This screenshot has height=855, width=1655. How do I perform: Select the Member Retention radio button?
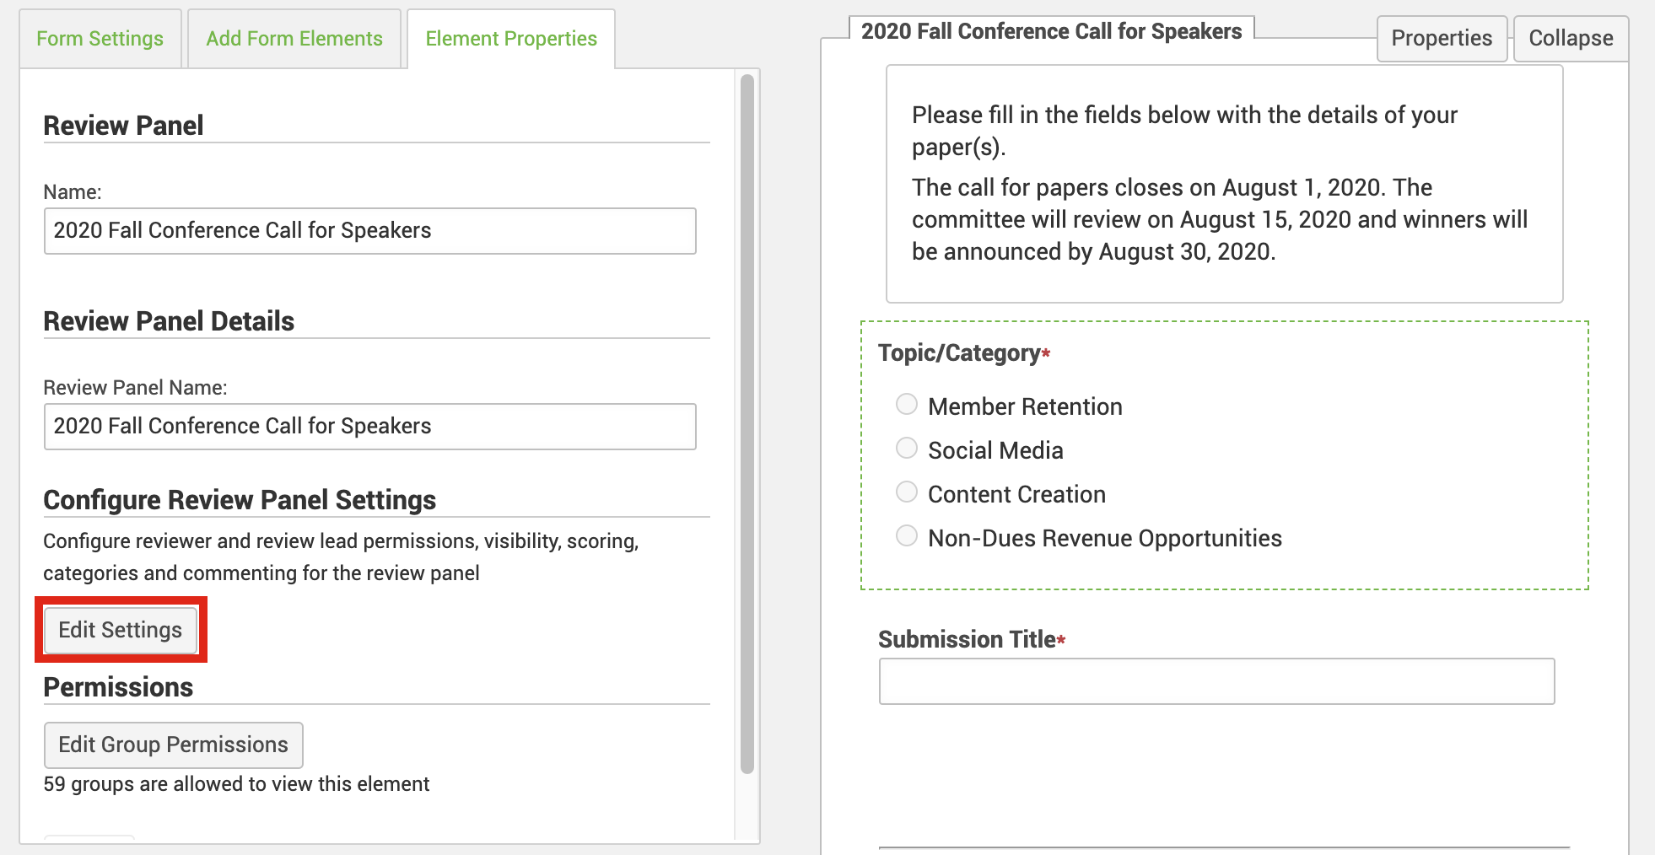906,405
